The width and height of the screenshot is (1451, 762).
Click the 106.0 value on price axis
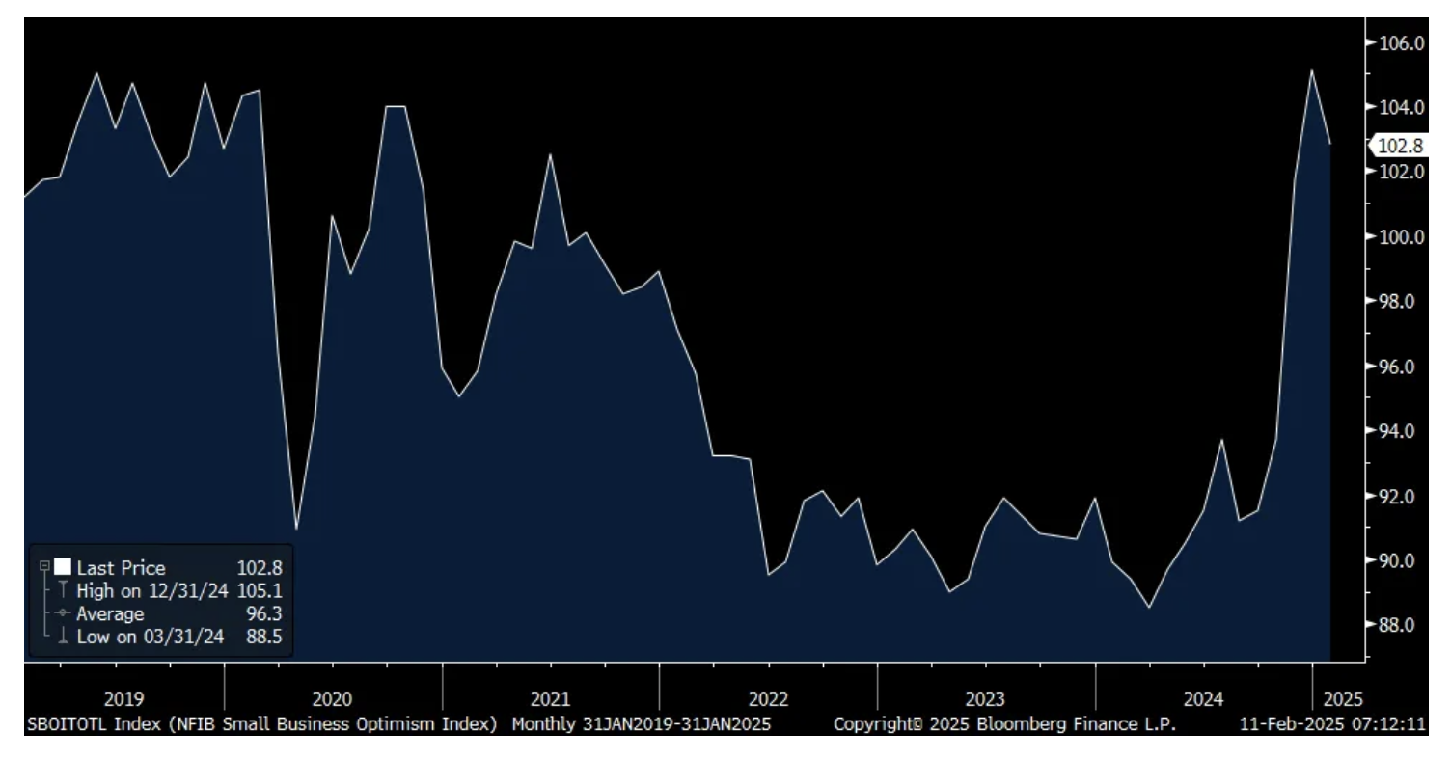click(1404, 43)
